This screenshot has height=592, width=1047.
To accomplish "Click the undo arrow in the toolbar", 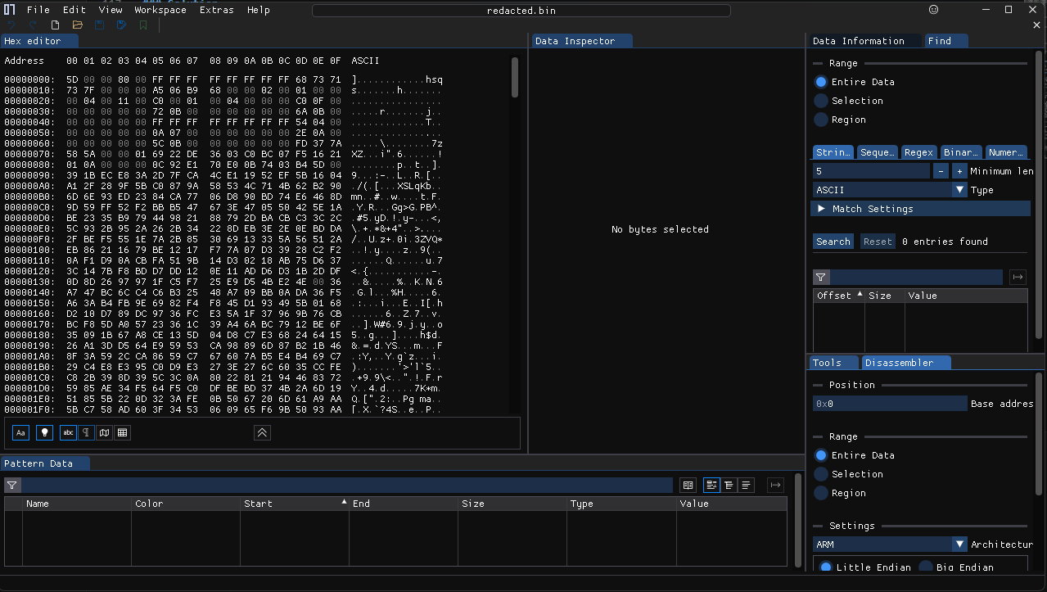I will 11,25.
